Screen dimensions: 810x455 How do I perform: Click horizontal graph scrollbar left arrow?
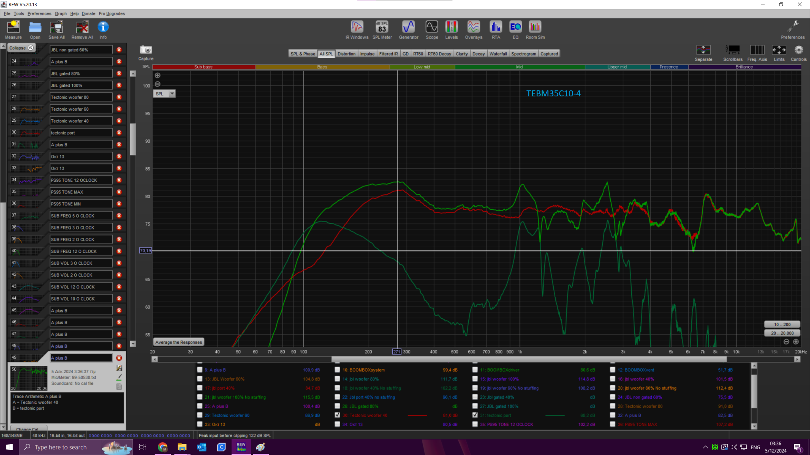[x=155, y=359]
